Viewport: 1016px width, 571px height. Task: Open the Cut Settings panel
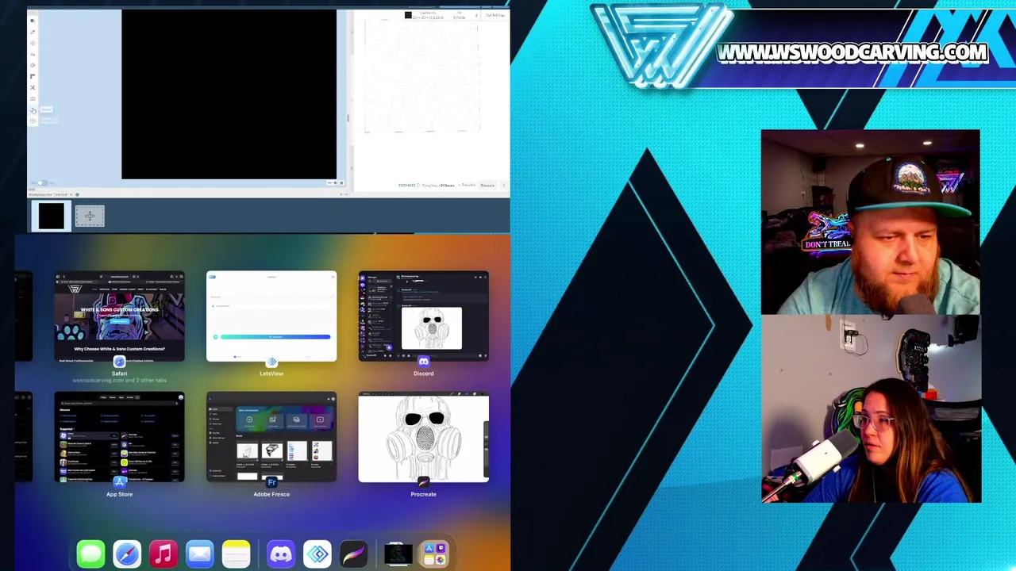click(x=495, y=15)
